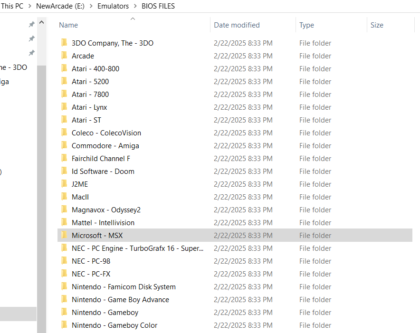The image size is (420, 333).
Task: Select the Microsoft - MSX folder icon
Action: point(64,236)
